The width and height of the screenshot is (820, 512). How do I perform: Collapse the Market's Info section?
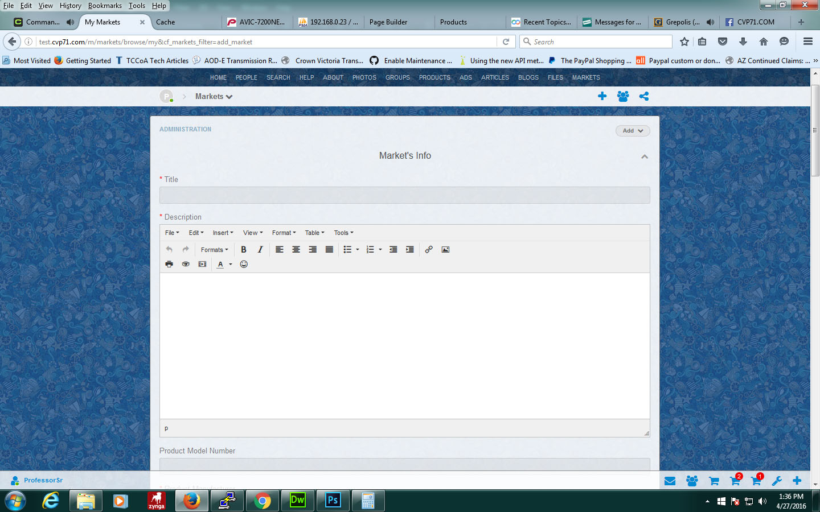point(645,156)
